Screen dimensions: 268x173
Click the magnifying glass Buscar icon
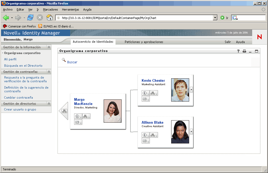coord(64,60)
